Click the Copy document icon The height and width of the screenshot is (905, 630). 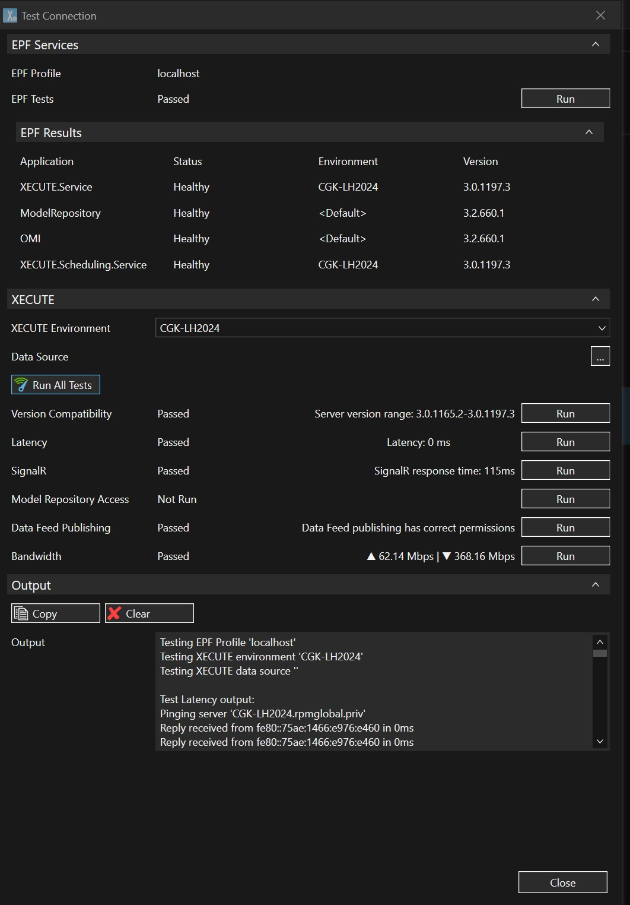point(21,613)
